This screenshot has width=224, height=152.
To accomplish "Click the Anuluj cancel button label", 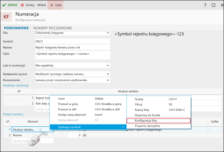I will 30,5.
